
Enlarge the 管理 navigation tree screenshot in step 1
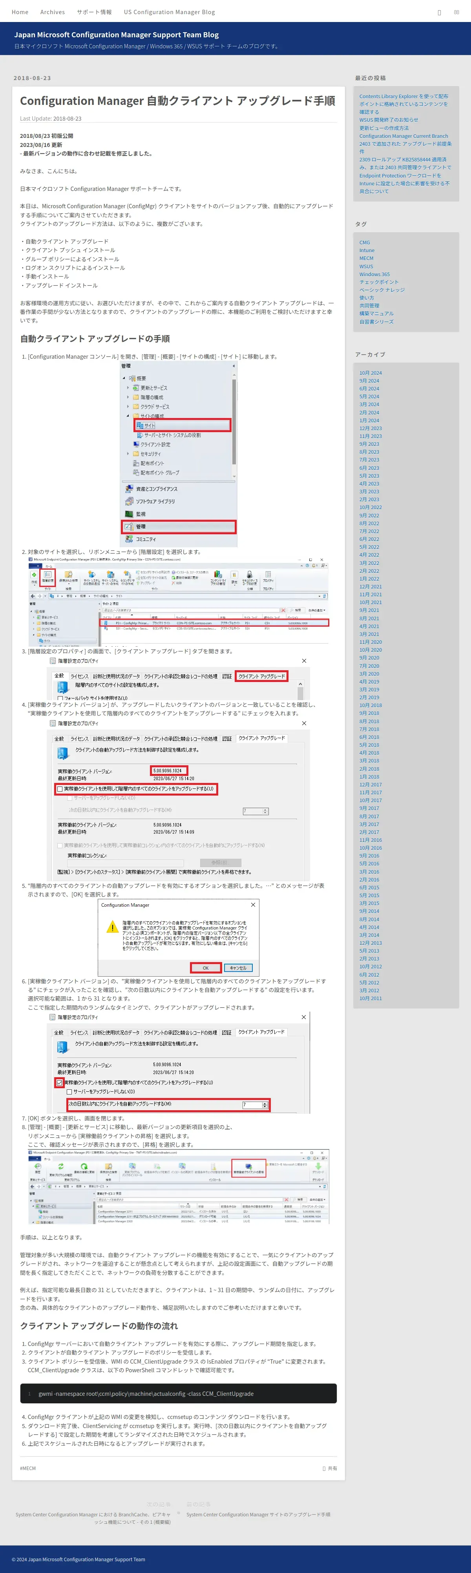178,454
